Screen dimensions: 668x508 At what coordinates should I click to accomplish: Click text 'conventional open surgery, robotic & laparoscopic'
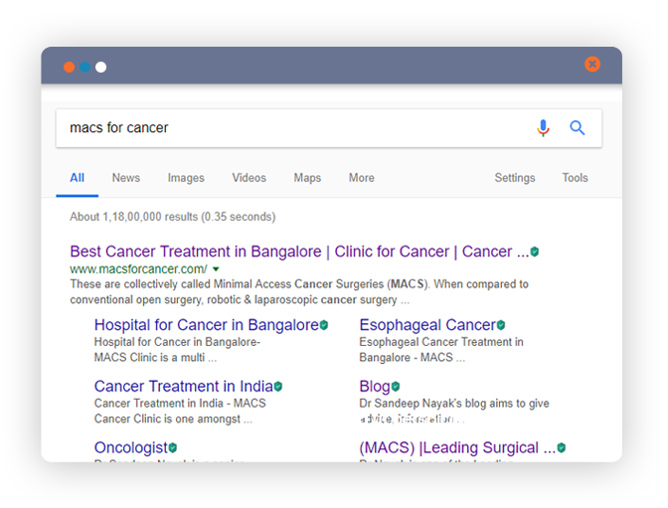click(x=195, y=300)
